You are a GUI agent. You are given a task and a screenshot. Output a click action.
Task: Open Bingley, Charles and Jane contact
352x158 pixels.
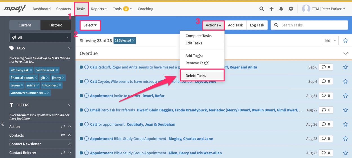click(191, 139)
